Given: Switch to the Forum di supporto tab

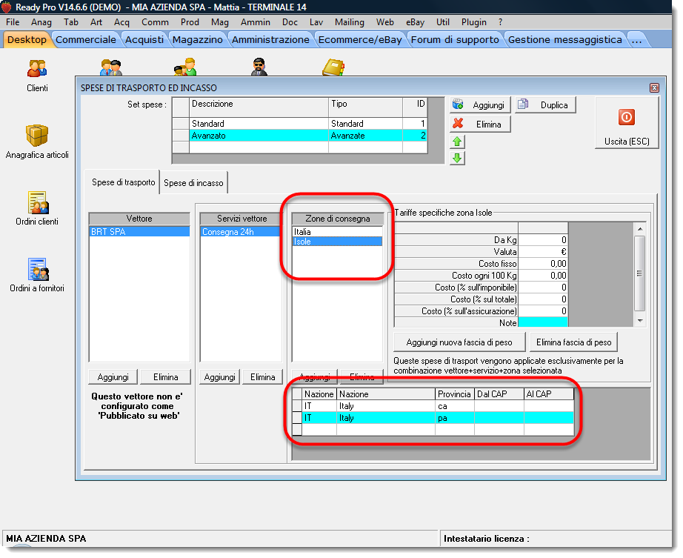Looking at the screenshot, I should click(x=455, y=39).
